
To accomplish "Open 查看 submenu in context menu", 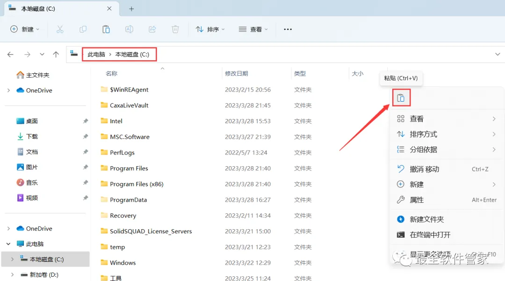I will point(447,119).
